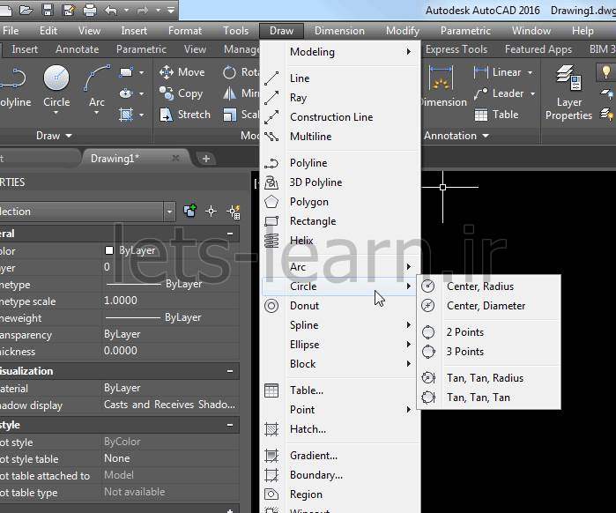Viewport: 616px width, 513px height.
Task: Click the Move tool icon
Action: point(167,72)
